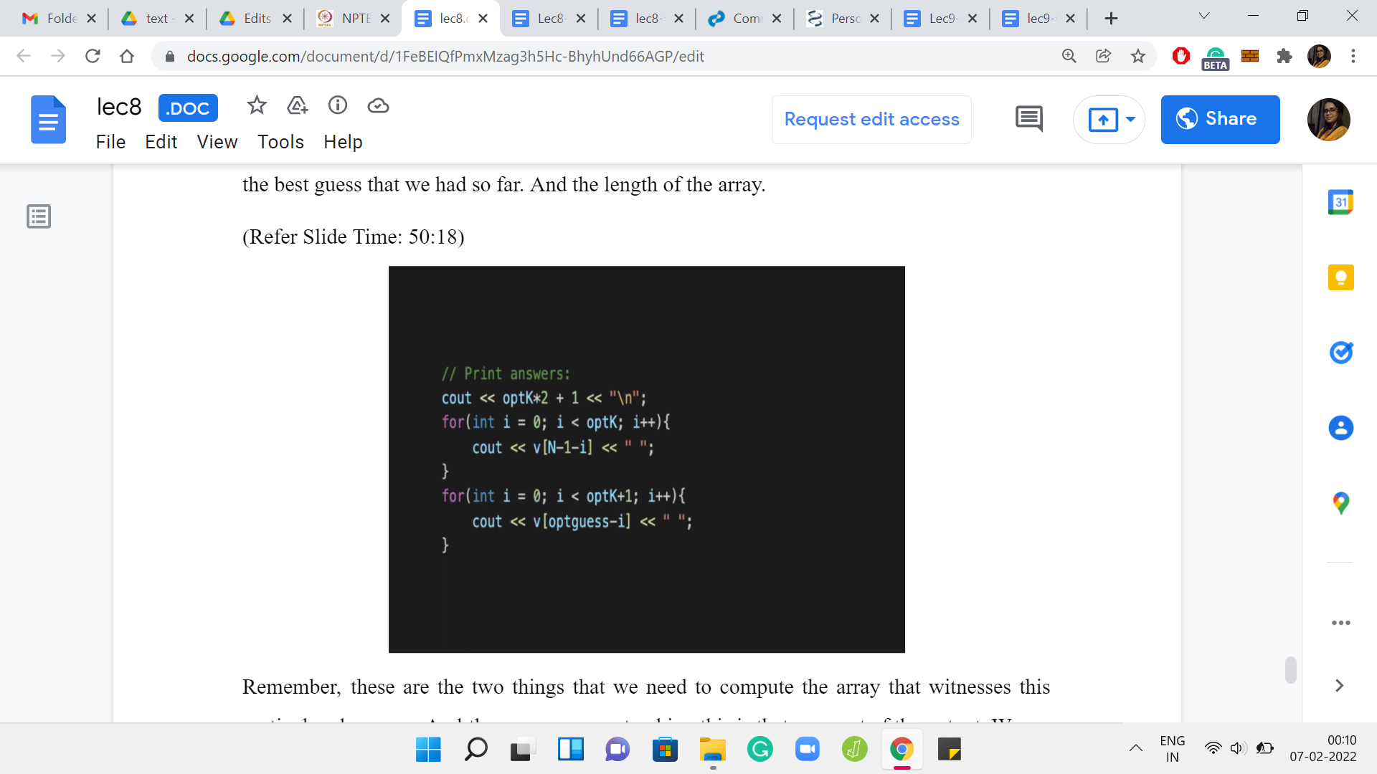
Task: Open the File menu
Action: tap(110, 142)
